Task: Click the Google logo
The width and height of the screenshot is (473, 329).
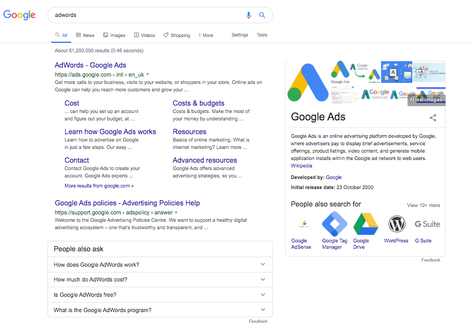Action: point(20,15)
